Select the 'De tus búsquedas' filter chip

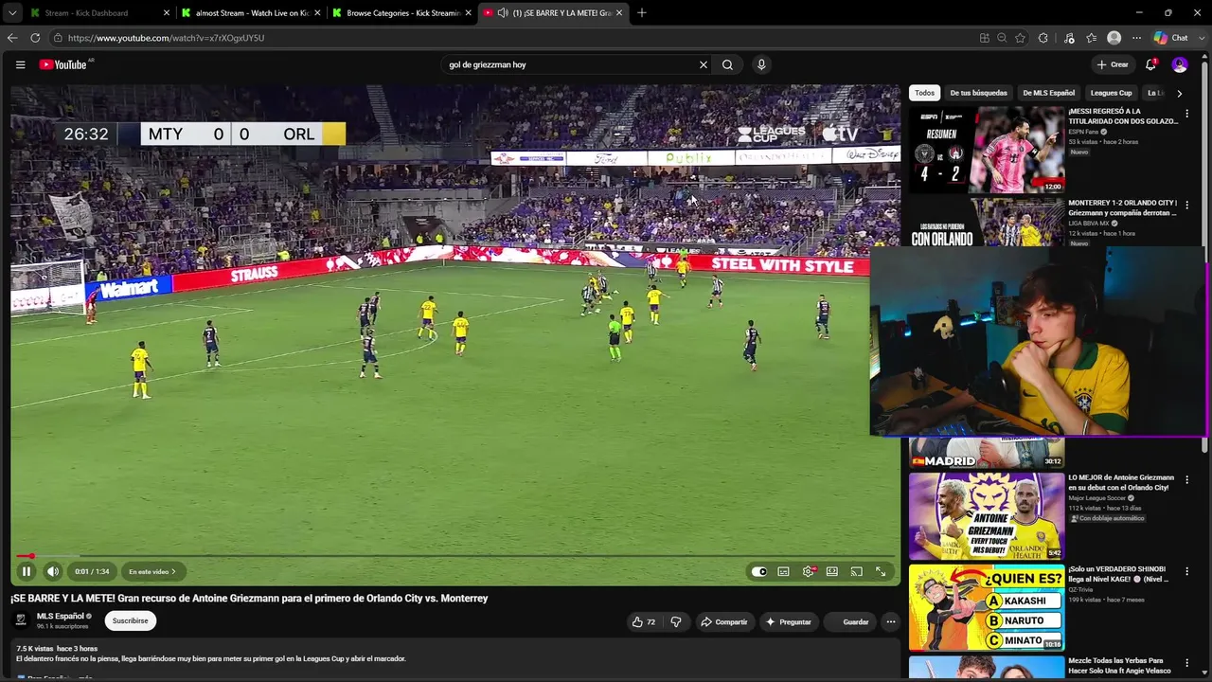[978, 93]
